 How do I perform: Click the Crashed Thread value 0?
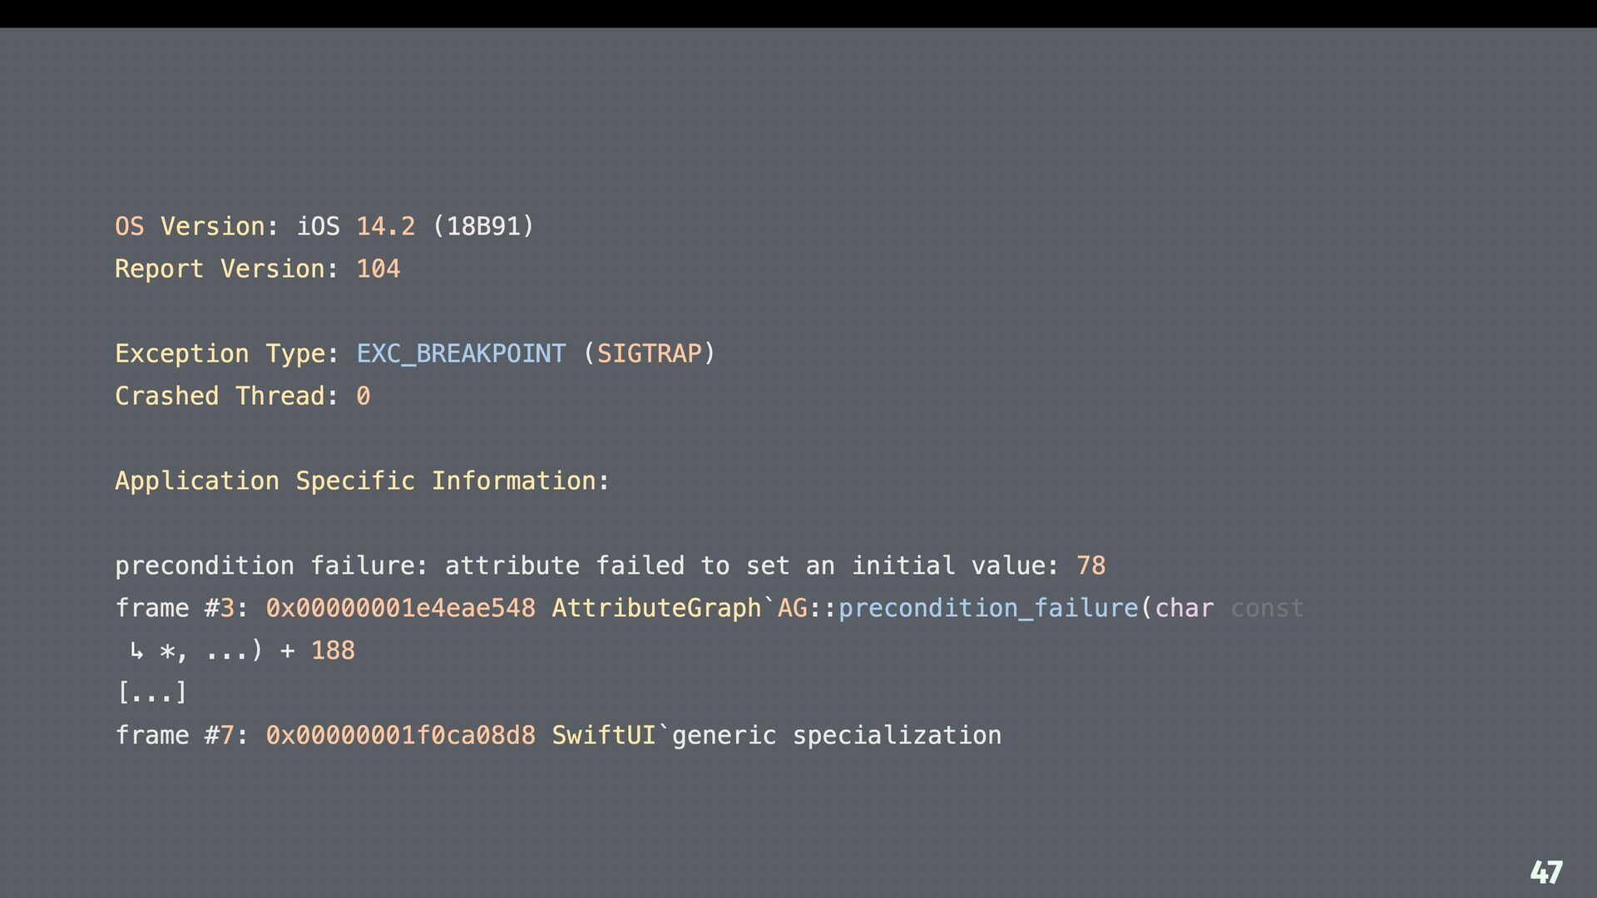click(x=363, y=396)
